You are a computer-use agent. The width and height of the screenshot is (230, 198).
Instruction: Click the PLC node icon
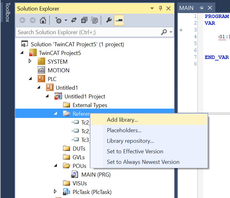click(x=41, y=79)
